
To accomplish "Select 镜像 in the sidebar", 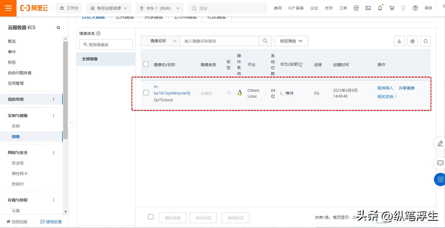I will coord(16,136).
